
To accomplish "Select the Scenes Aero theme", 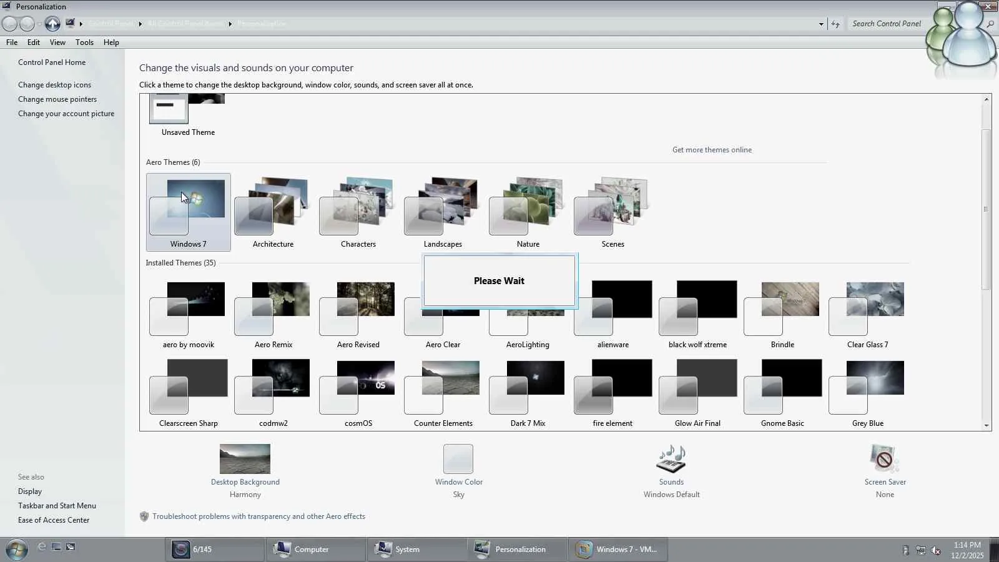I will click(x=613, y=212).
